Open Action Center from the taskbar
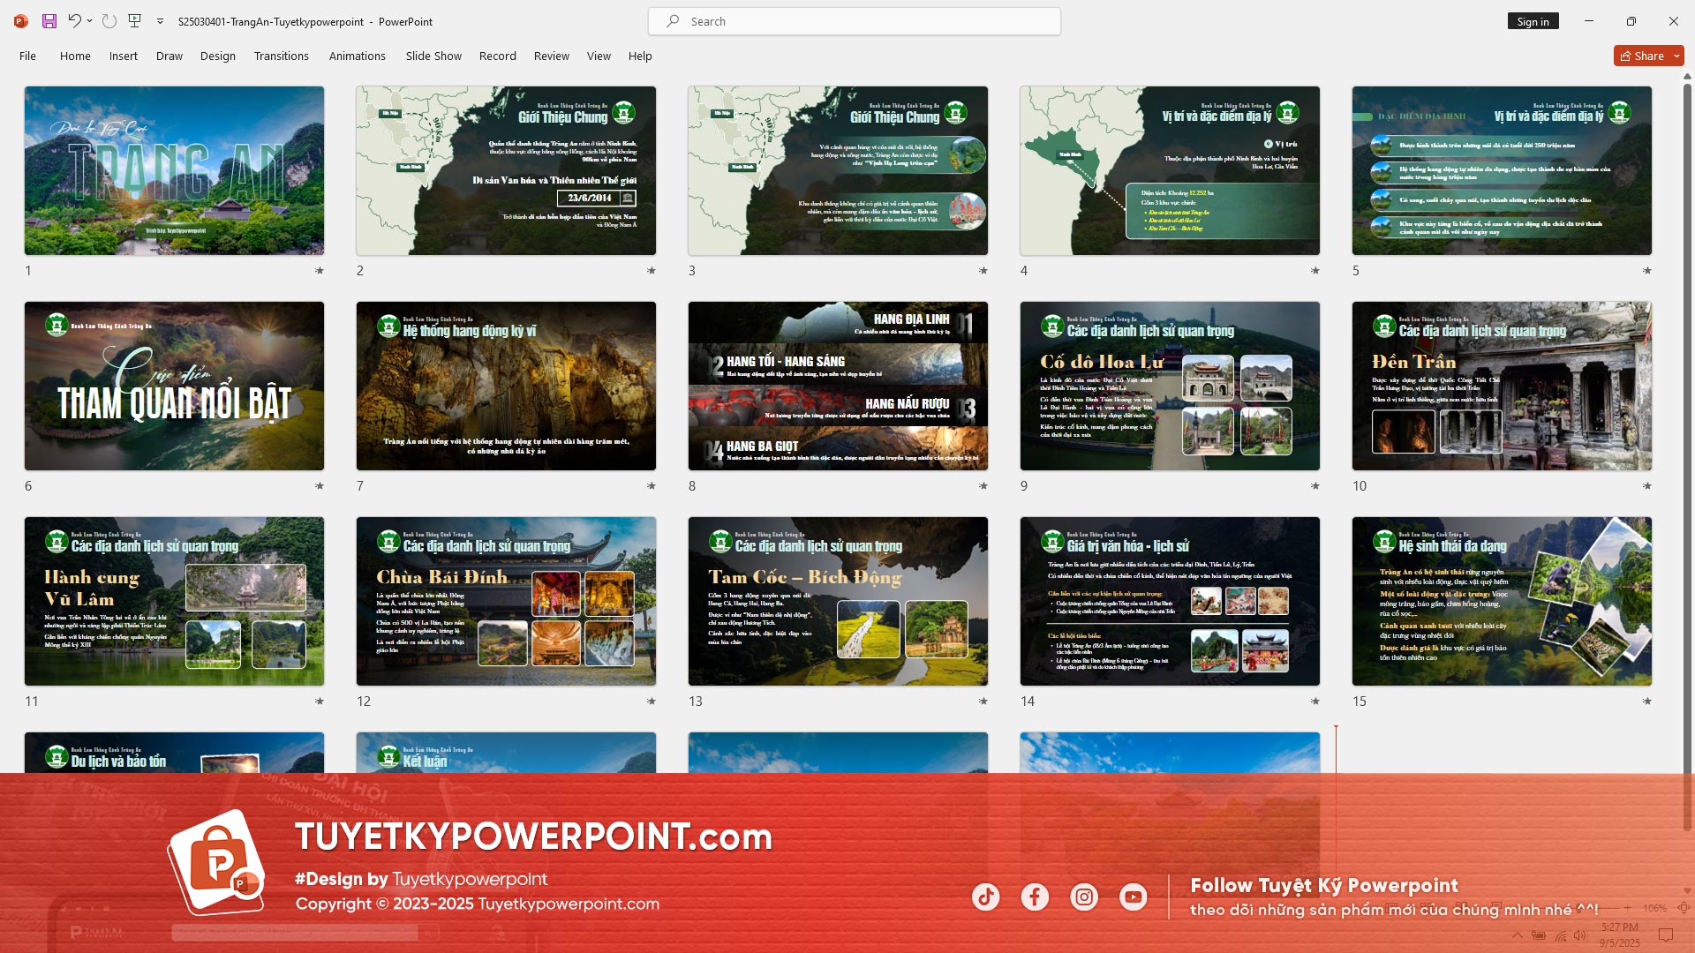1695x953 pixels. pos(1661,934)
